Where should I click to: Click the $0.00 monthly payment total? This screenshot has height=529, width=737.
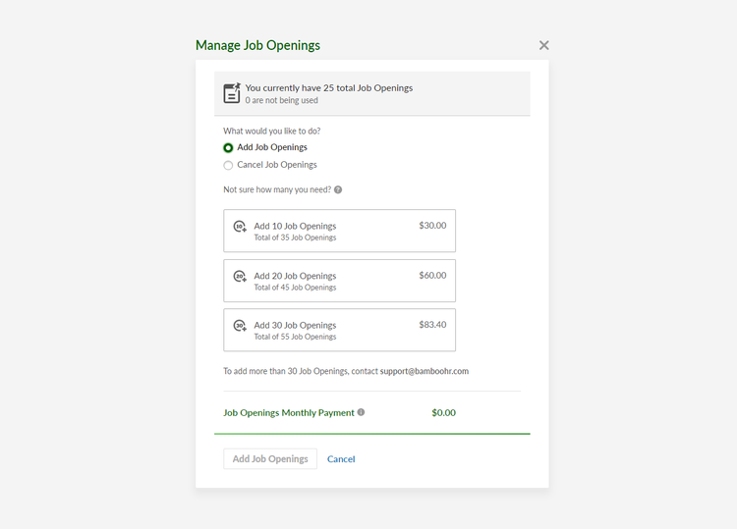coord(443,413)
